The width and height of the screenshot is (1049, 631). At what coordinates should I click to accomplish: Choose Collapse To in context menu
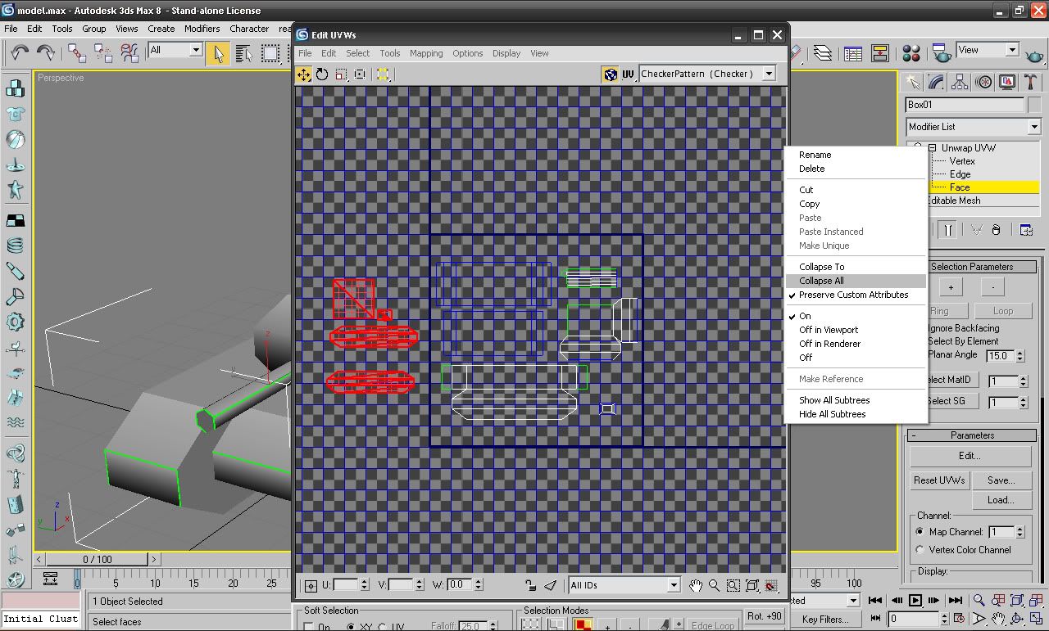(856, 267)
